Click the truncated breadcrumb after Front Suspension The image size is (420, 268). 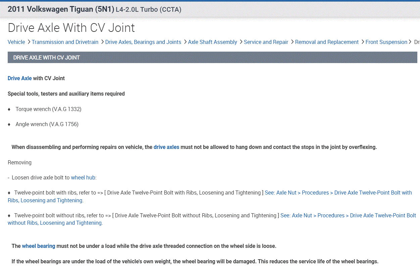(x=417, y=42)
